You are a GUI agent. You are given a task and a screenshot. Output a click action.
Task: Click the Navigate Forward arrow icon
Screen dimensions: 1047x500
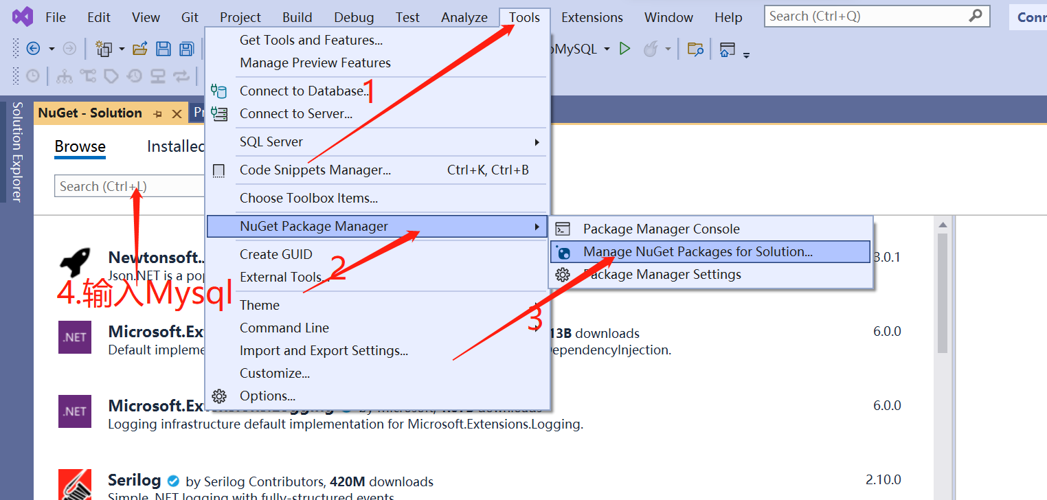pyautogui.click(x=69, y=49)
